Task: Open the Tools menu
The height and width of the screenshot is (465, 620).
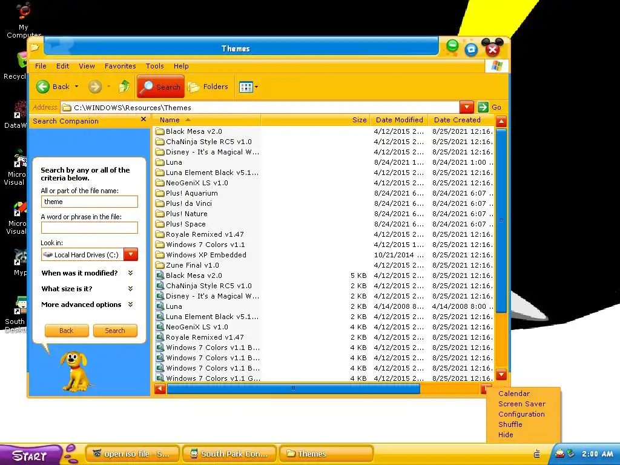Action: [x=154, y=66]
